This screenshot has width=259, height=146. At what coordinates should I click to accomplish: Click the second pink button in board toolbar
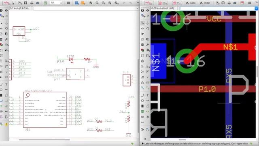(x=163, y=3)
